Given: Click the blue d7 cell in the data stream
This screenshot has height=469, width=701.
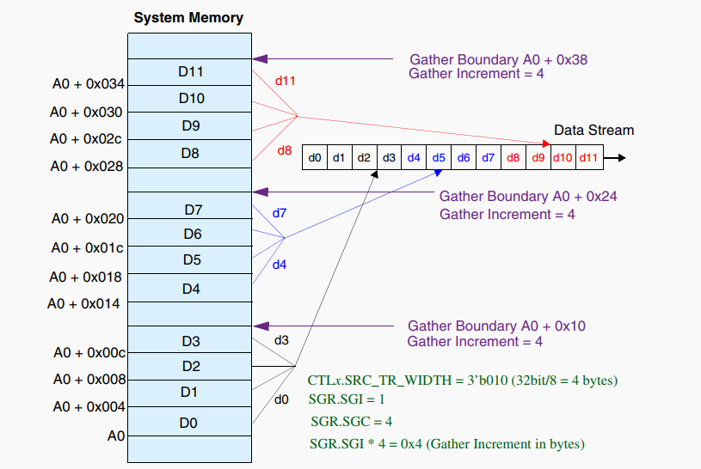Looking at the screenshot, I should [489, 157].
